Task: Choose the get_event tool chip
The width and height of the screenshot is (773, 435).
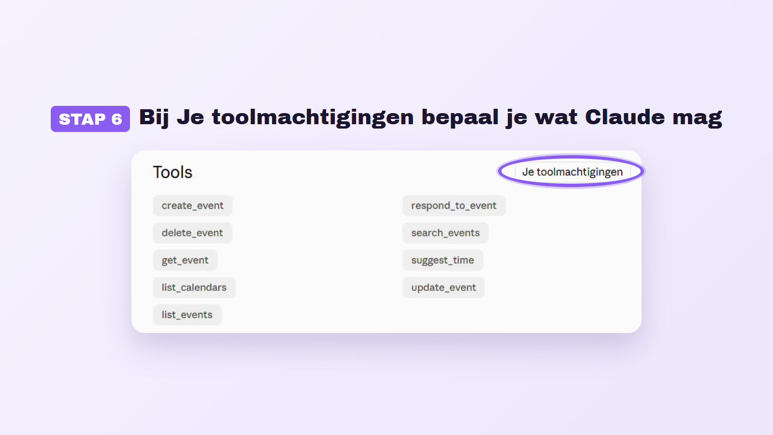Action: click(185, 260)
